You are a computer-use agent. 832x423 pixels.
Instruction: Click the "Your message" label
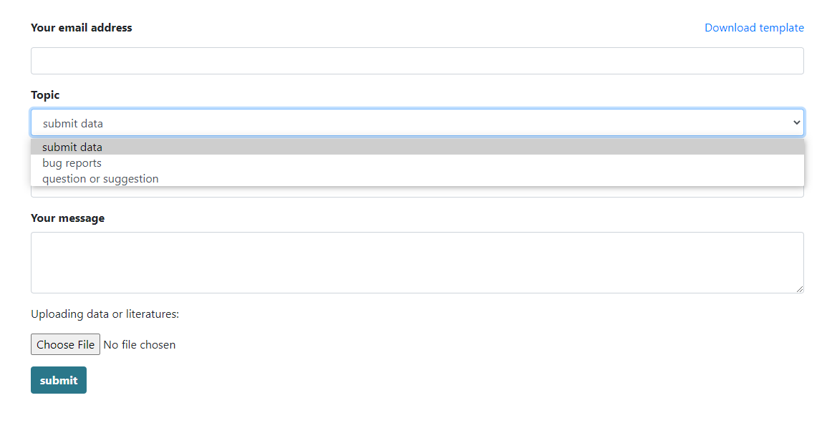(x=67, y=218)
